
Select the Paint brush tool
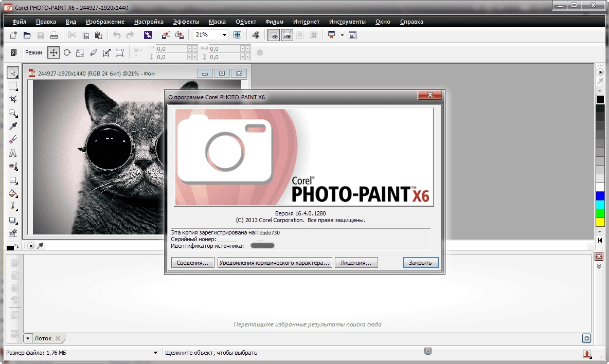tap(13, 207)
